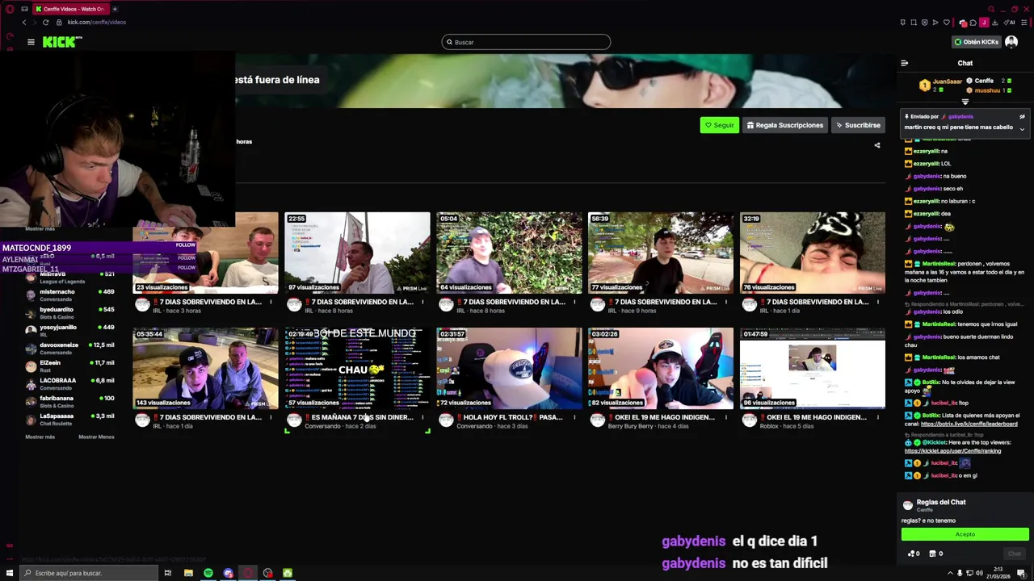Open options menu for 22:55 video
Viewport: 1034px width, 581px height.
pos(422,302)
